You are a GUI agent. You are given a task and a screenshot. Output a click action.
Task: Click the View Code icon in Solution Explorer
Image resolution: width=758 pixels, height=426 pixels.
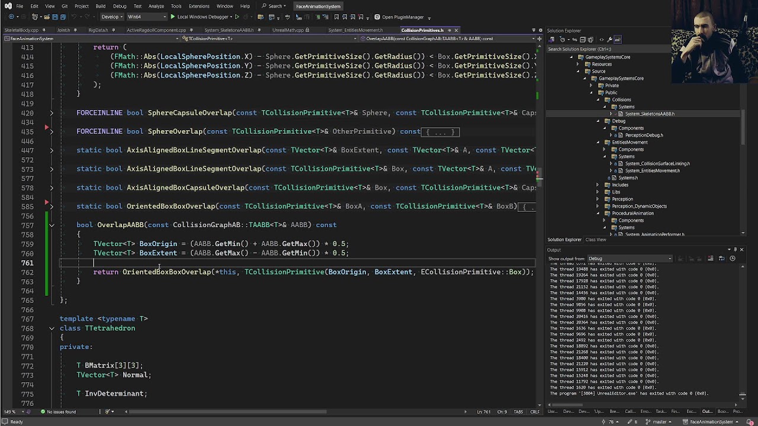coord(602,40)
